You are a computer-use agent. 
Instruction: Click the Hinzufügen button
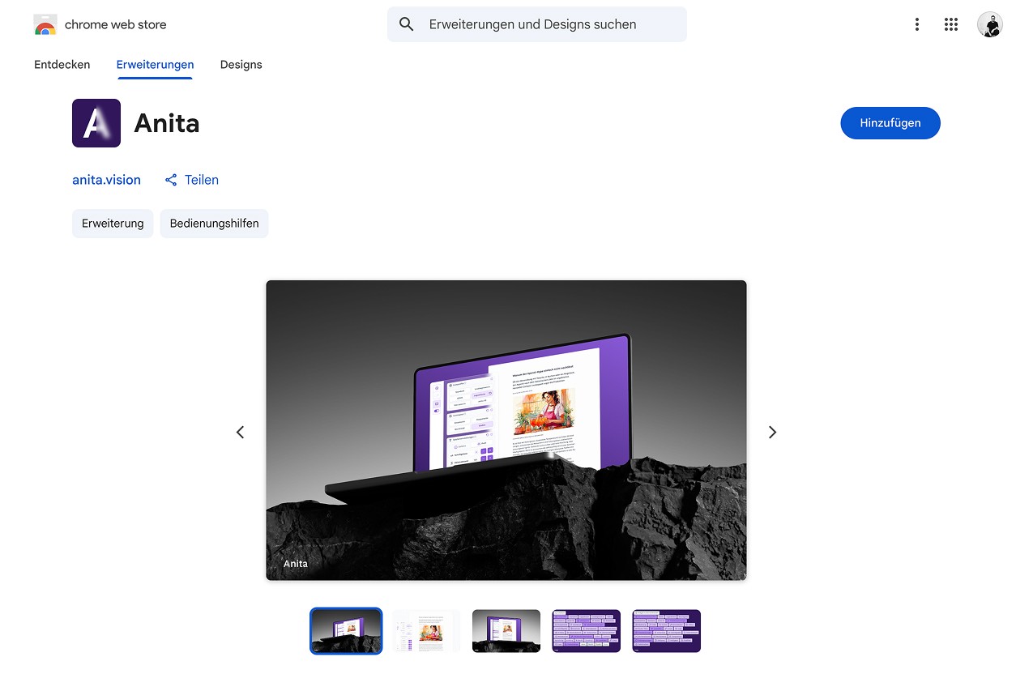(890, 123)
